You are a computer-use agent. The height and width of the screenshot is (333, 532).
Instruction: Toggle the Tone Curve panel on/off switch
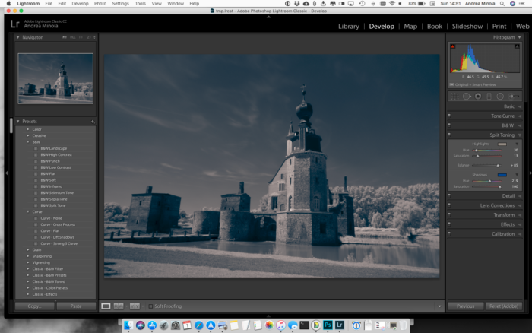[449, 116]
